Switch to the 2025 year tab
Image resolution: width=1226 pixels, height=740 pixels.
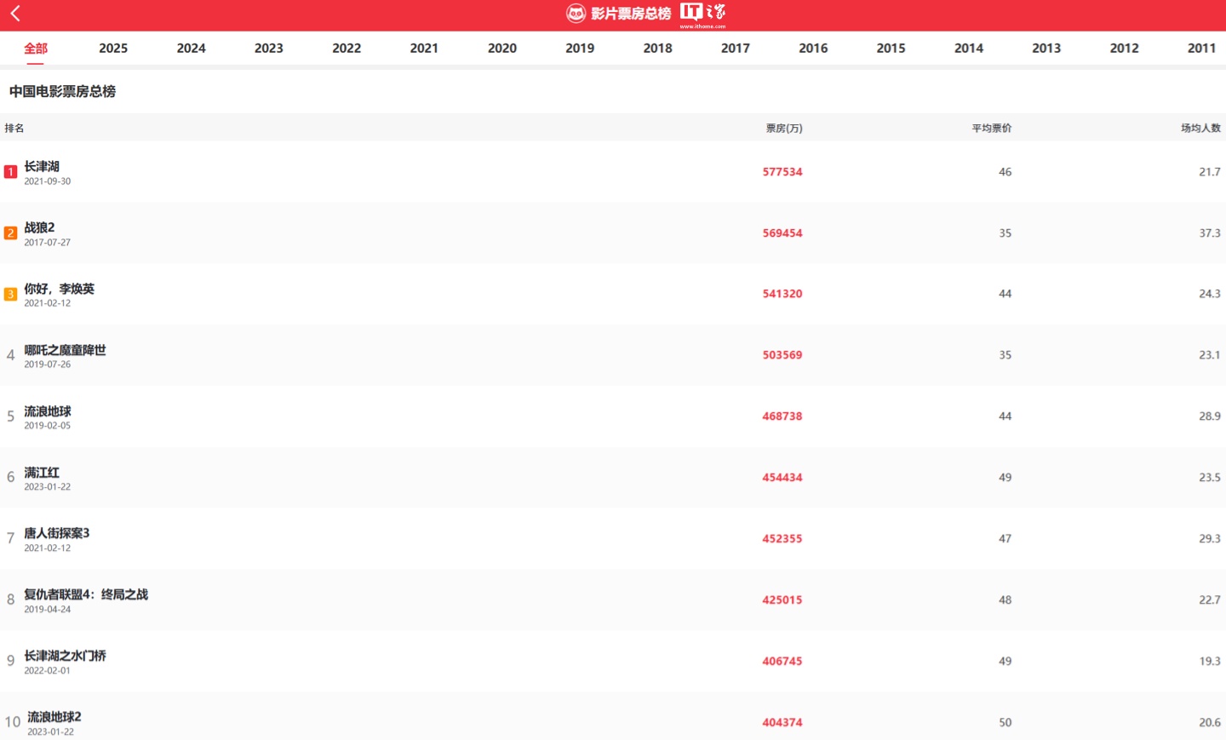[113, 49]
